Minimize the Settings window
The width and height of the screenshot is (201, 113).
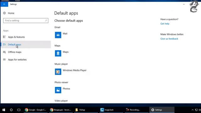coord(184,4)
